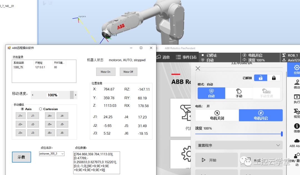Screen dimensions: 300x175
Task: Click the J6- jog button
Action: 62,133
